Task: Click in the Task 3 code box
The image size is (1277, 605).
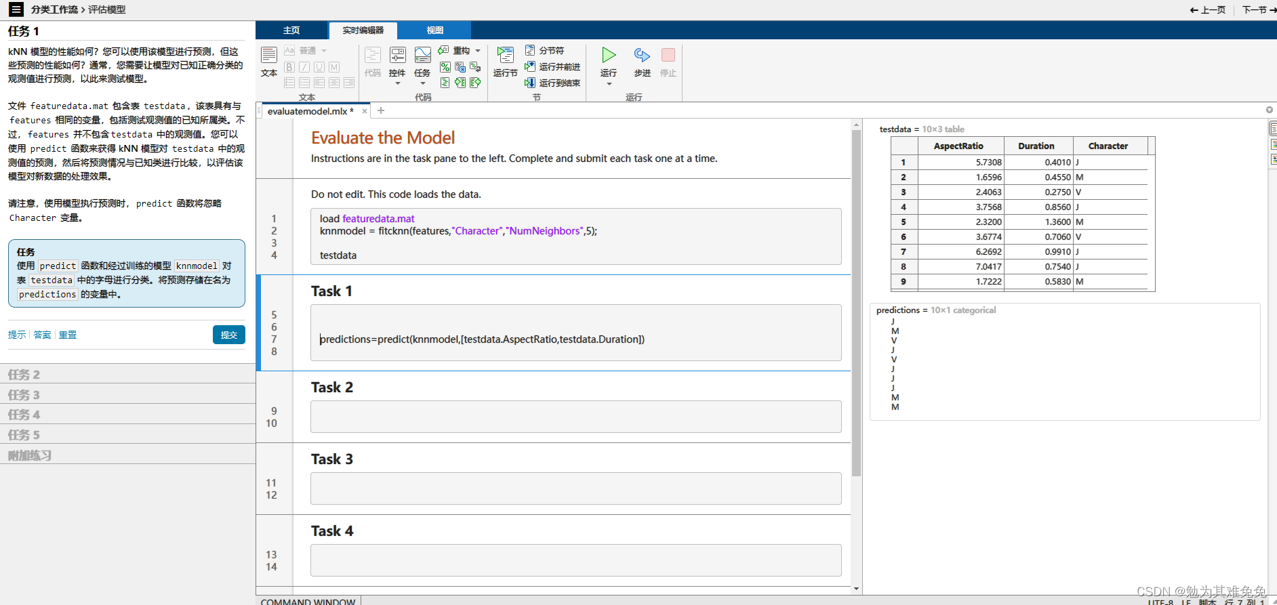Action: click(575, 488)
